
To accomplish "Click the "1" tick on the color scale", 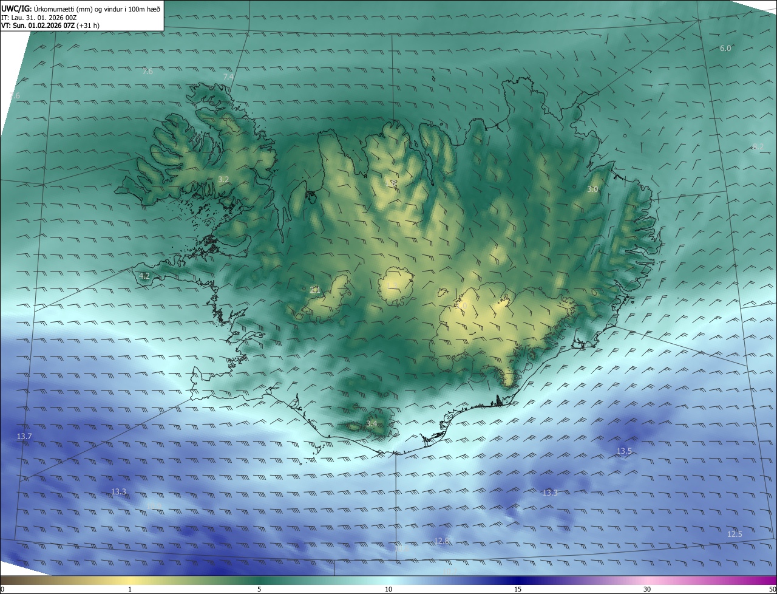I will coord(130,589).
